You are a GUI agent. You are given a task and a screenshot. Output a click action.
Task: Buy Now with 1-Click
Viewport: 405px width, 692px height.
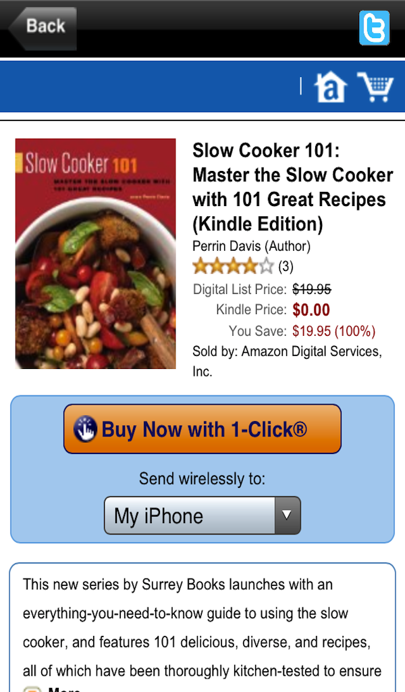(x=202, y=429)
